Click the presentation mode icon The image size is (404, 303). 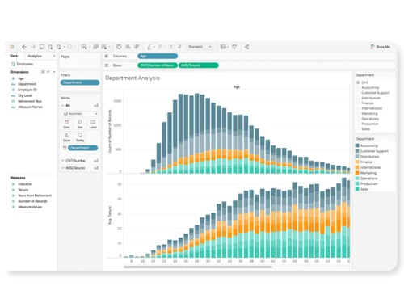[x=234, y=47]
